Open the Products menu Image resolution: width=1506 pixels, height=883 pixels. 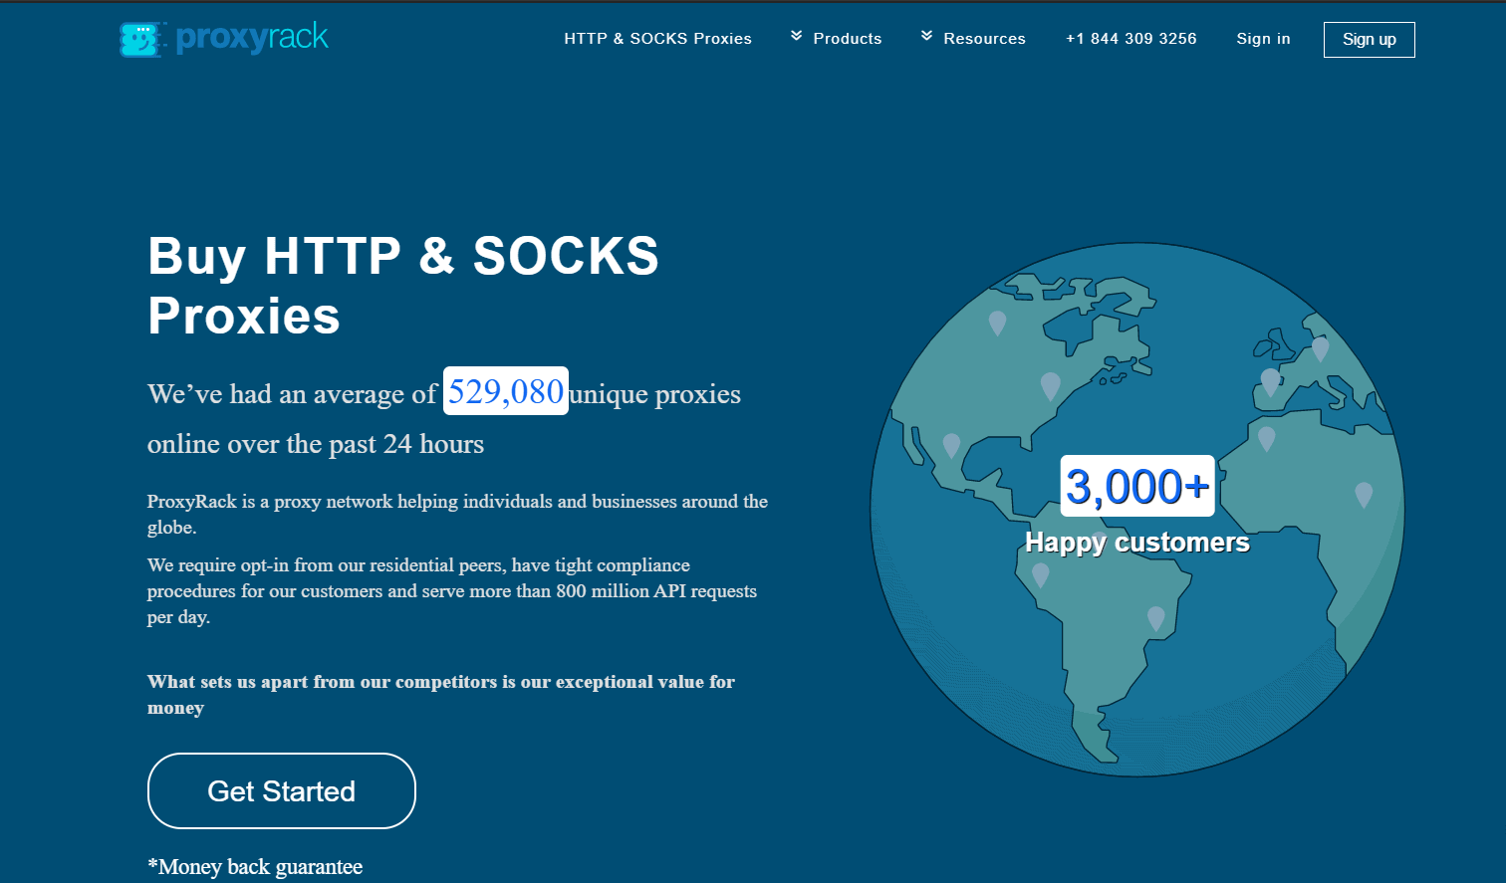[x=848, y=39]
